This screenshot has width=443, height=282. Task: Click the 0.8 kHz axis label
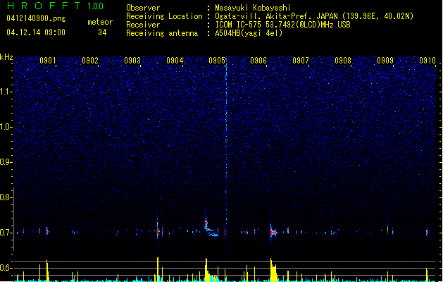coord(6,197)
